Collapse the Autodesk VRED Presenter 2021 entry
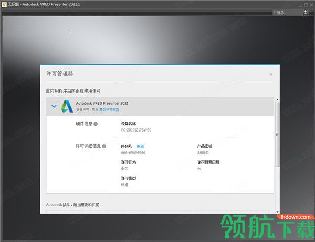This screenshot has height=242, width=315. point(54,106)
